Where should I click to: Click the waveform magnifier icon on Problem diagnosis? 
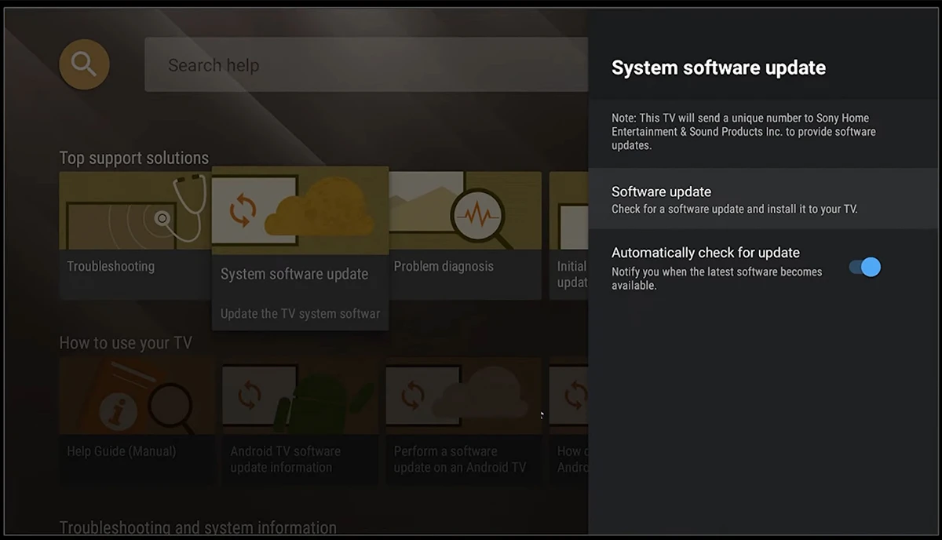click(478, 214)
